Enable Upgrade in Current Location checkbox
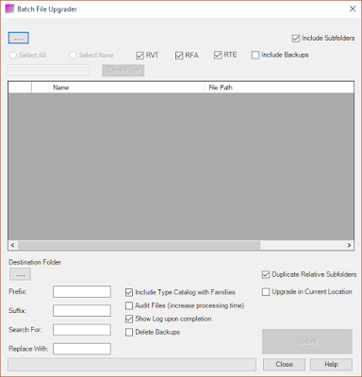 [x=266, y=292]
